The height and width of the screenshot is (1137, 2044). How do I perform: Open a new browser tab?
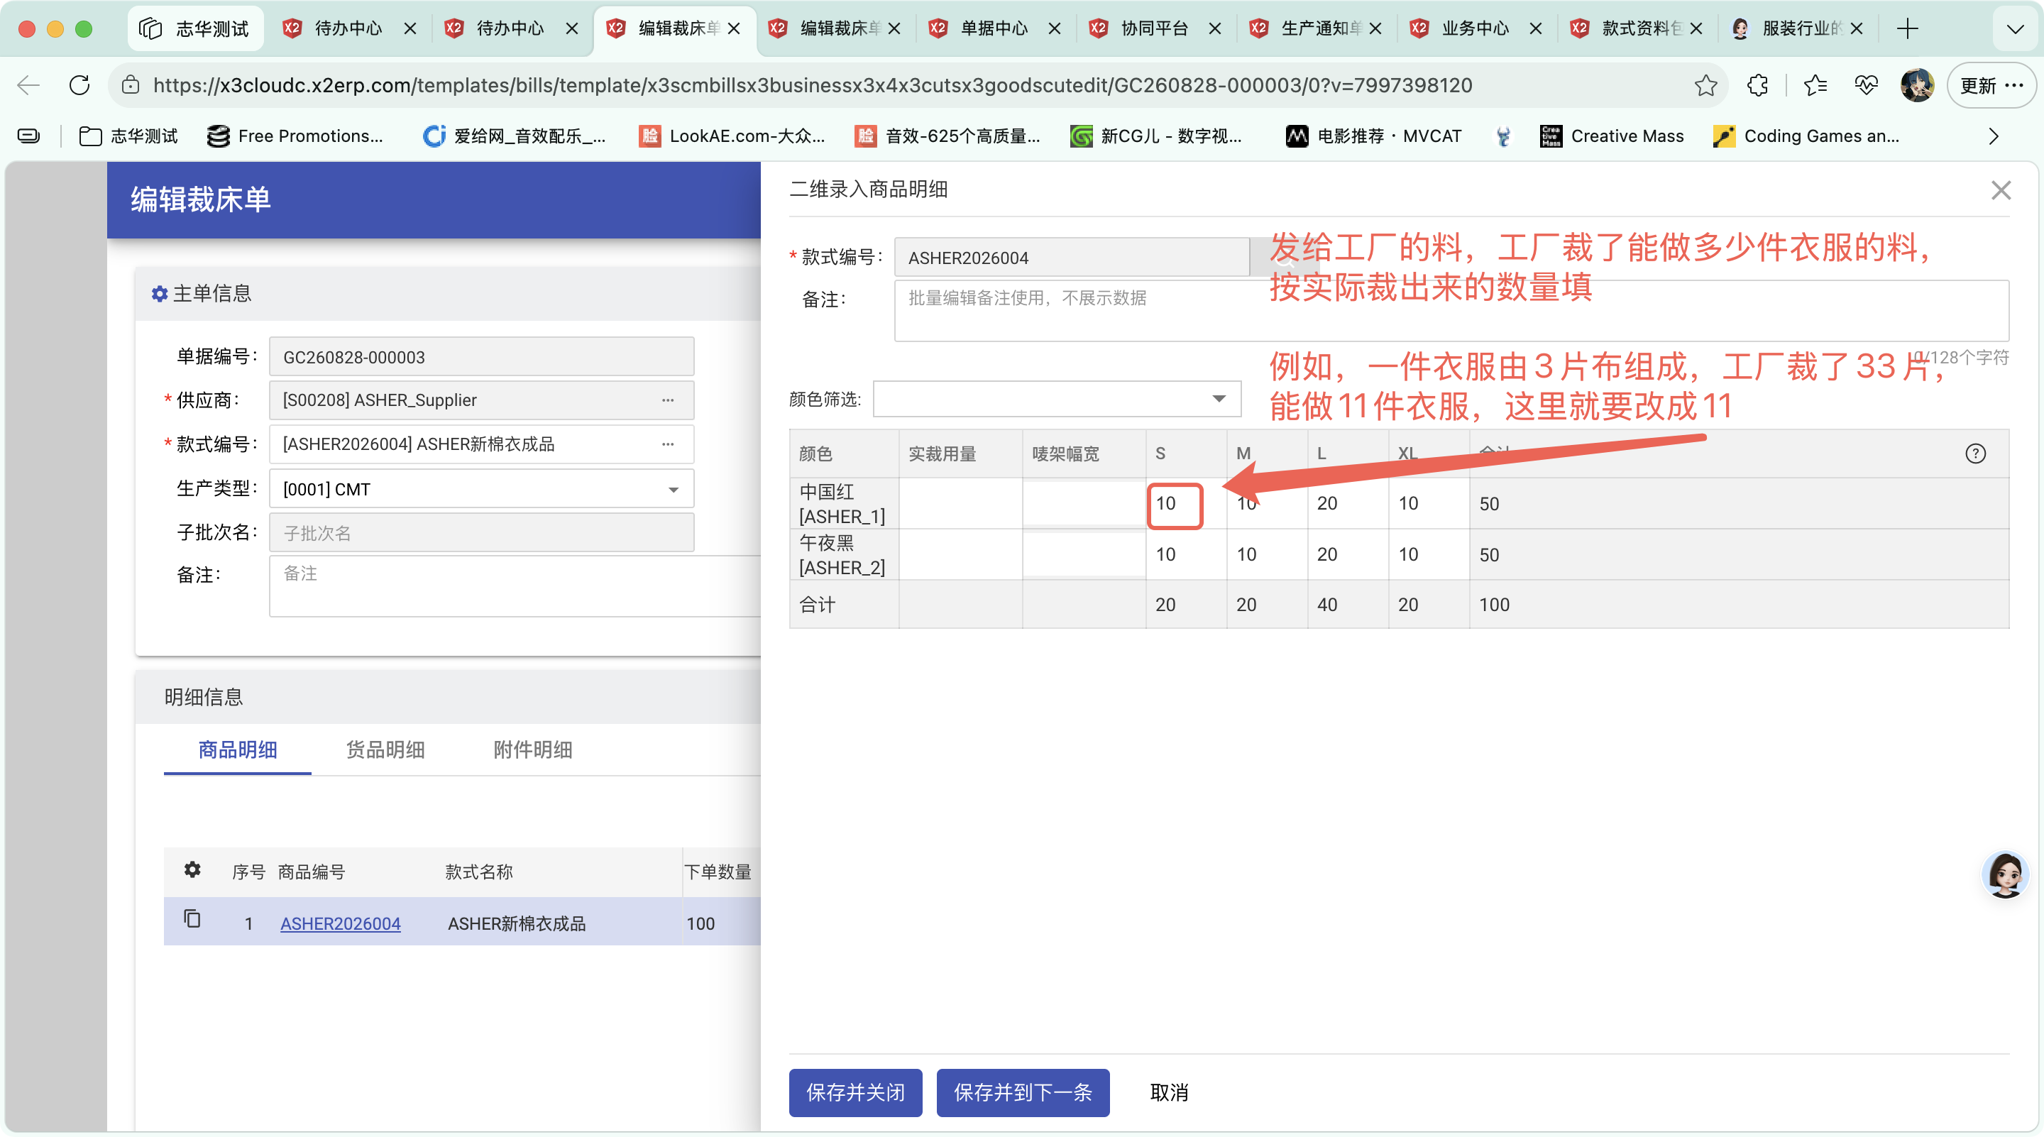tap(1908, 28)
